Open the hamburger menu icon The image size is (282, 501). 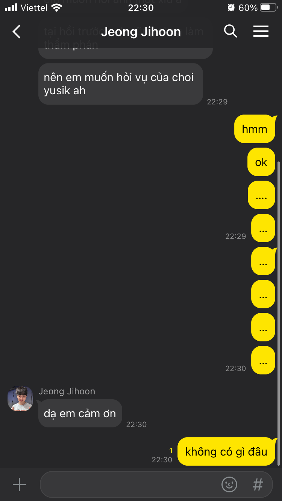[261, 31]
